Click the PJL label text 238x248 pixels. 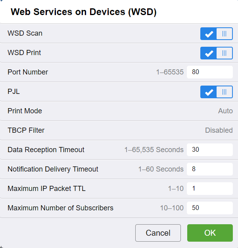click(13, 92)
